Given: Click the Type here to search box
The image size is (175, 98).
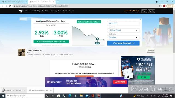Looking at the screenshot, I should [x=25, y=96].
